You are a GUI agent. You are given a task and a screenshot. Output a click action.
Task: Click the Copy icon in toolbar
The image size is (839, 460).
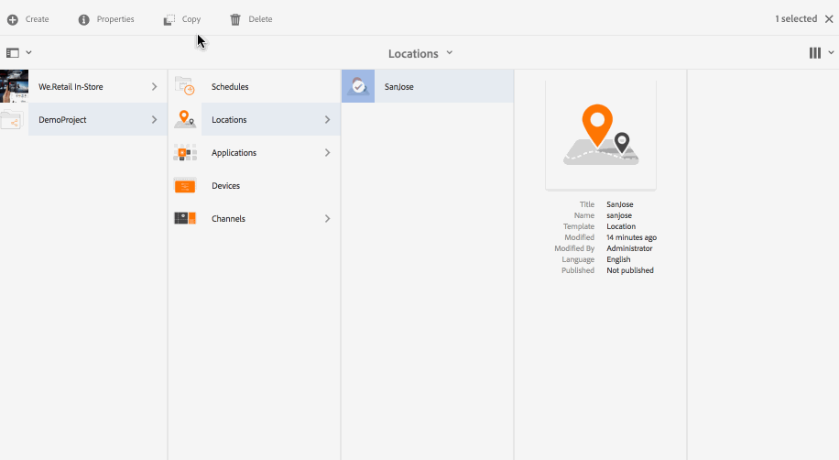click(169, 20)
